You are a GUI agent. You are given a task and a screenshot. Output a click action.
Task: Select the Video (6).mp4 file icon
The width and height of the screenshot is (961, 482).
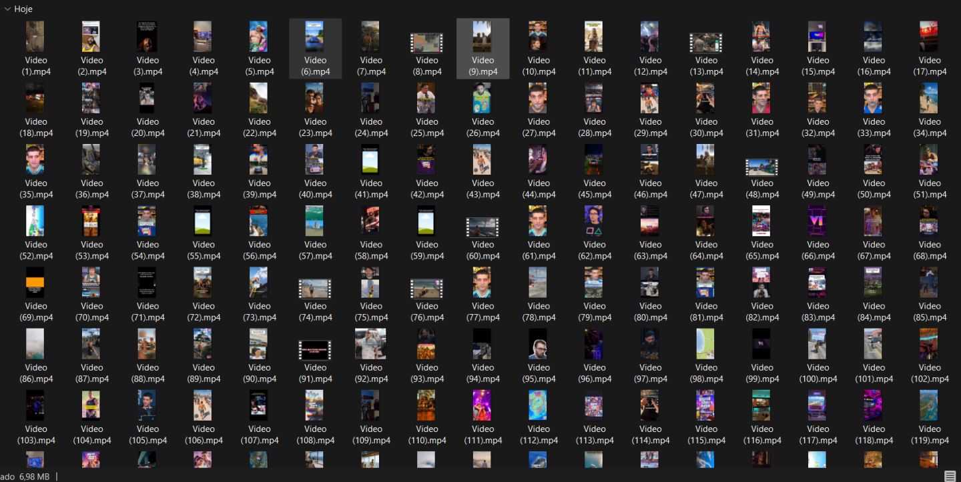(x=315, y=36)
